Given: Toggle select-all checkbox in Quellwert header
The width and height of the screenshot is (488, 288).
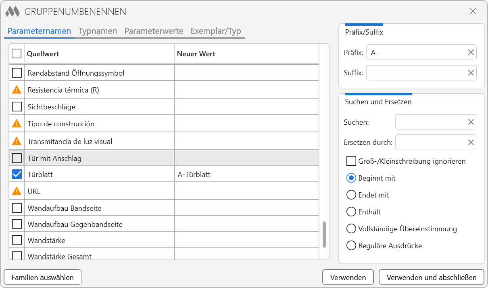Looking at the screenshot, I should tap(17, 53).
